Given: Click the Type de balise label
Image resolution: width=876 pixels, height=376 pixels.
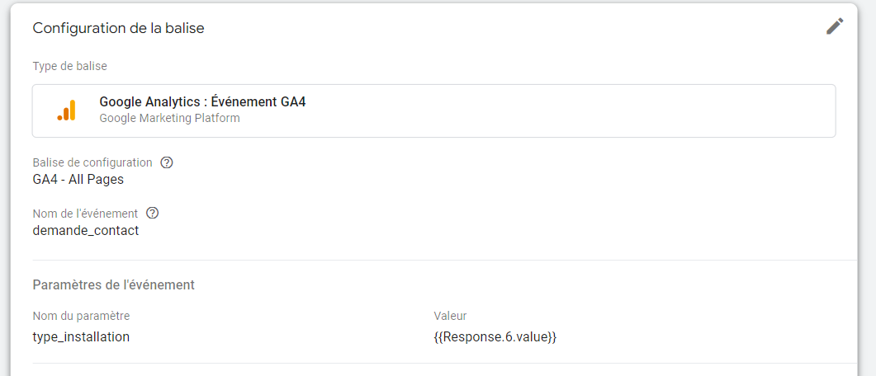Looking at the screenshot, I should [x=69, y=66].
